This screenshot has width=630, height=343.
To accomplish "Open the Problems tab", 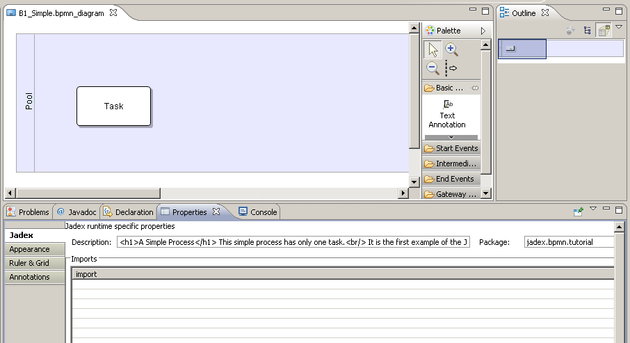I will point(28,212).
